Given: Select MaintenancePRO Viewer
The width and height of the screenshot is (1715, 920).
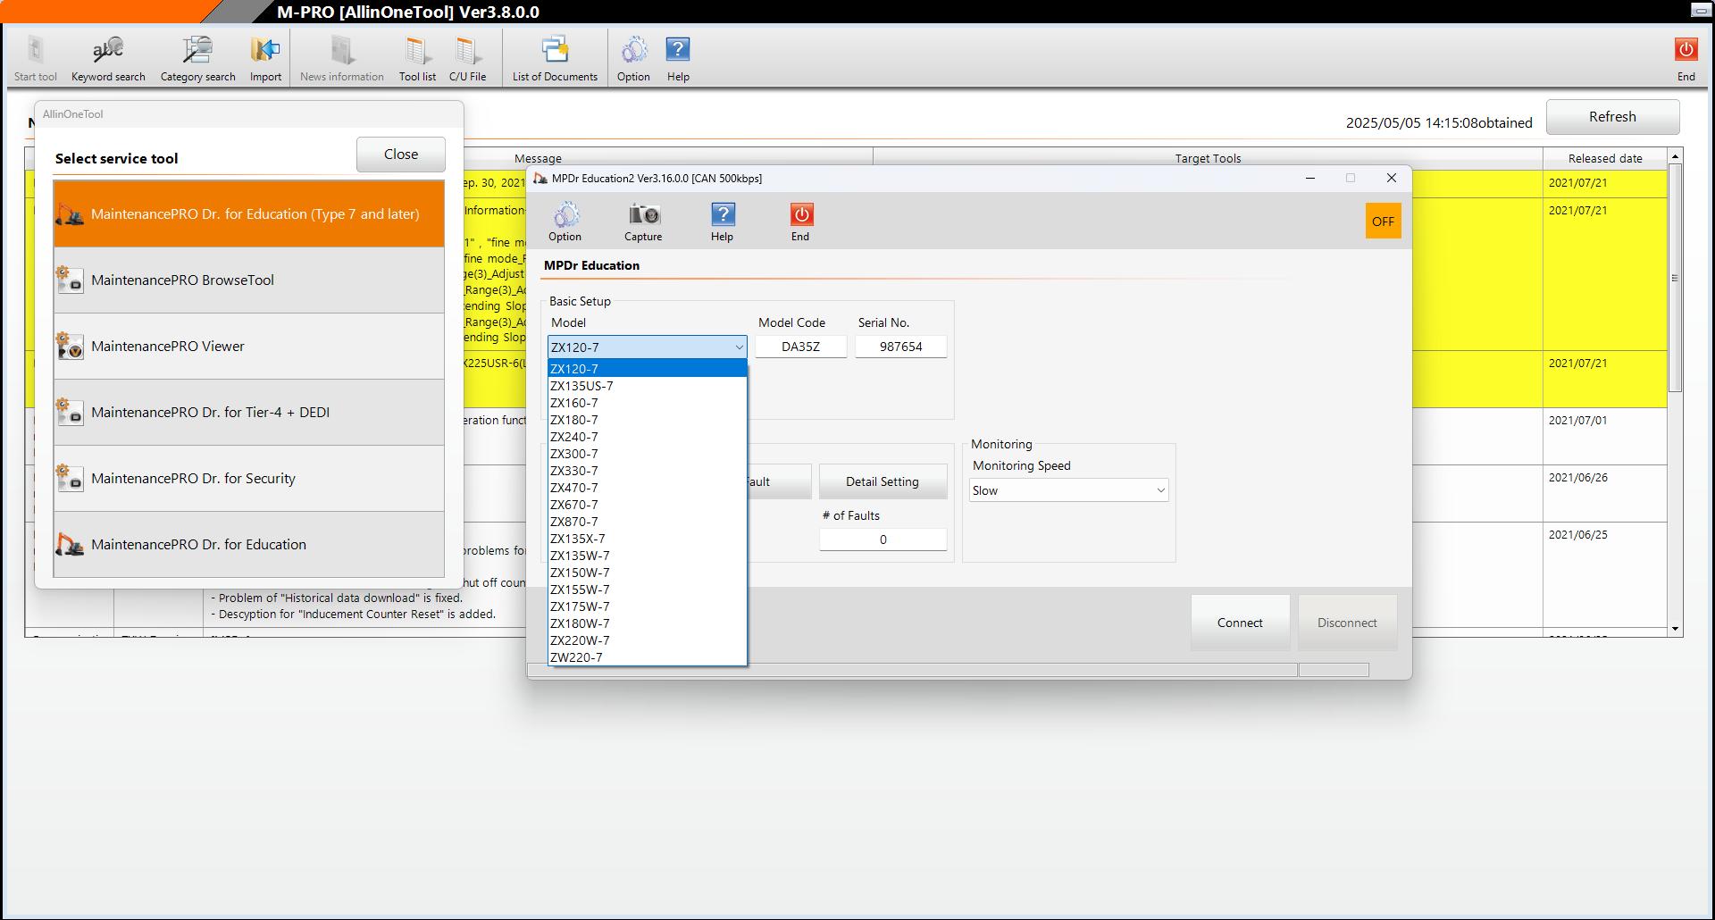Looking at the screenshot, I should pyautogui.click(x=249, y=347).
